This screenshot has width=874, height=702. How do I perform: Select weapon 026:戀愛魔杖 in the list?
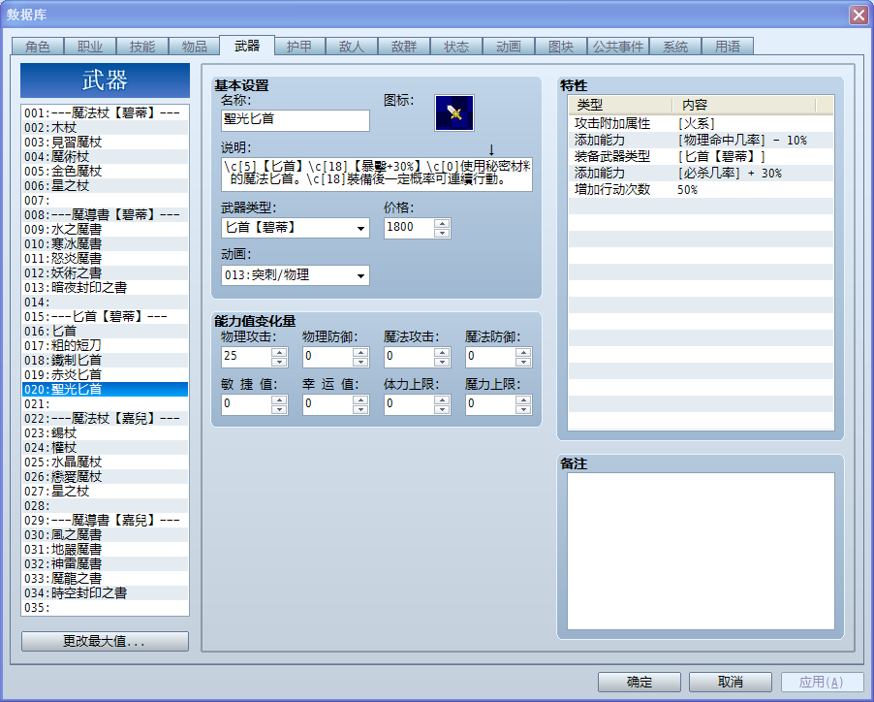(x=105, y=476)
